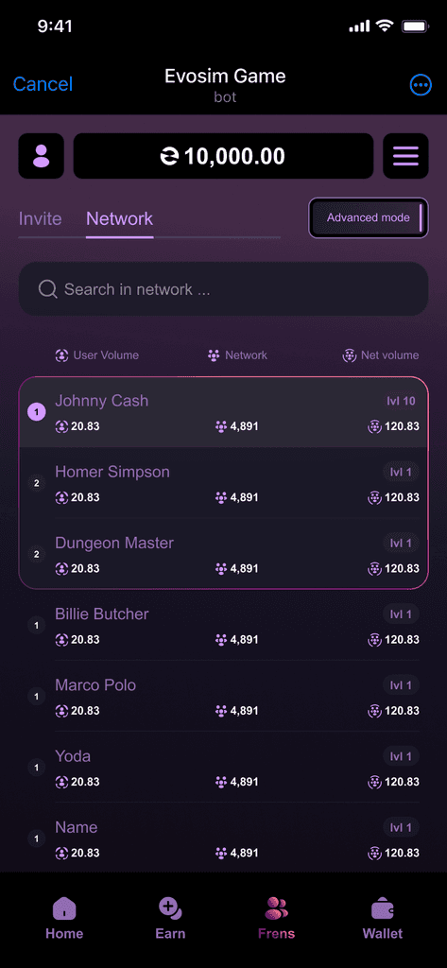Open the hamburger menu icon

[x=405, y=156]
